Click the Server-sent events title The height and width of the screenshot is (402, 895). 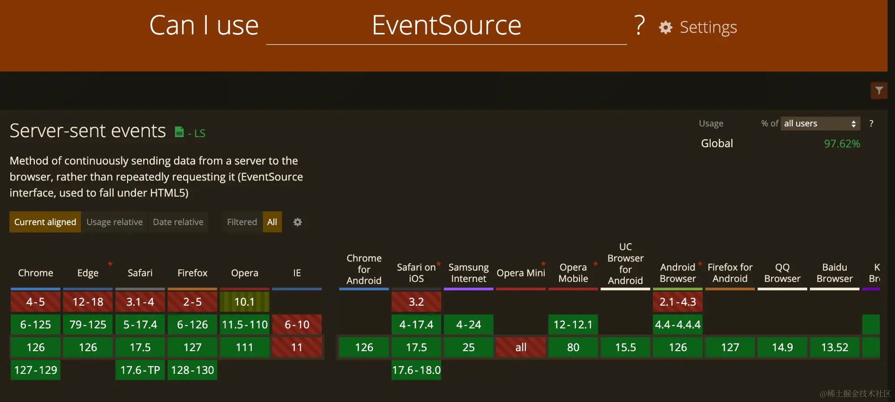88,131
